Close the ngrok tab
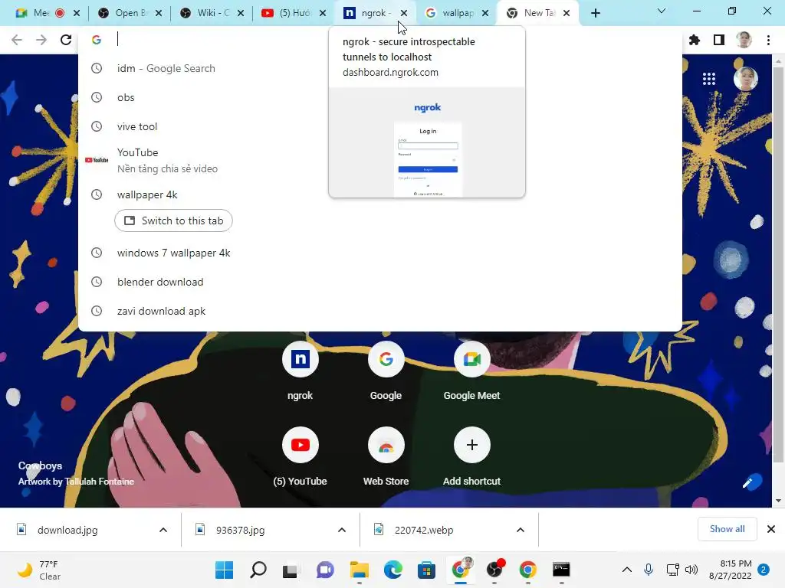This screenshot has width=785, height=588. click(404, 13)
